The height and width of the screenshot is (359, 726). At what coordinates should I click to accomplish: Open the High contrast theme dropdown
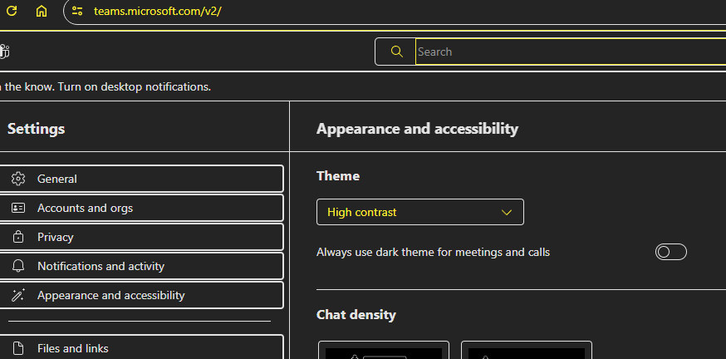pyautogui.click(x=420, y=212)
